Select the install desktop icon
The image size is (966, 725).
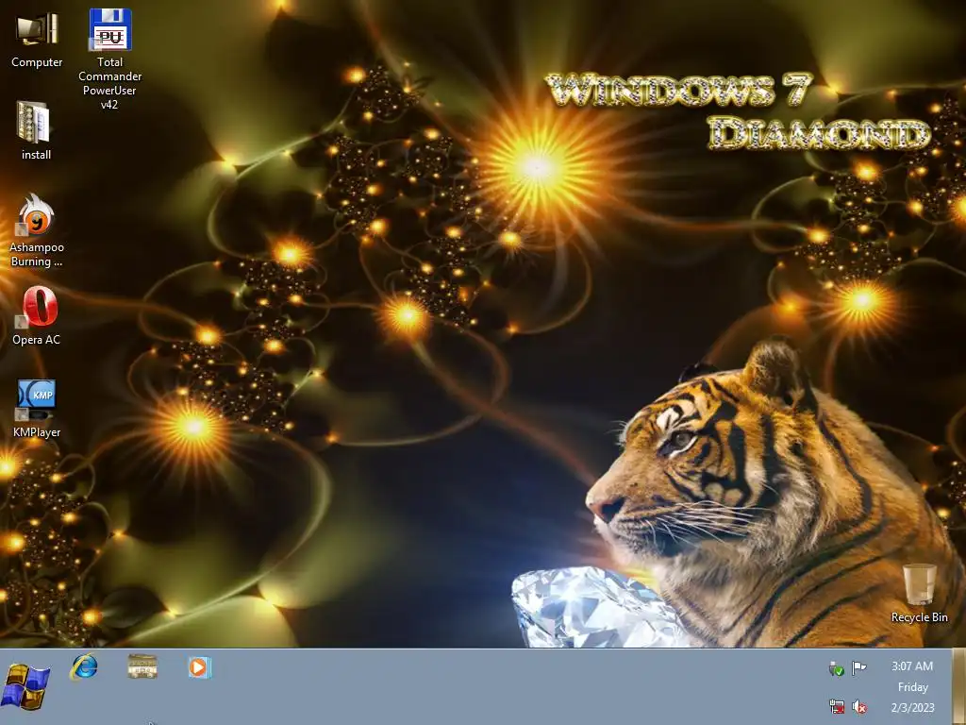pos(36,130)
